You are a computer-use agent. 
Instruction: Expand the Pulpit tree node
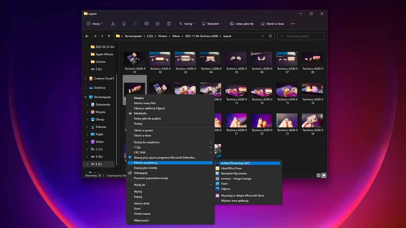pyautogui.click(x=87, y=134)
